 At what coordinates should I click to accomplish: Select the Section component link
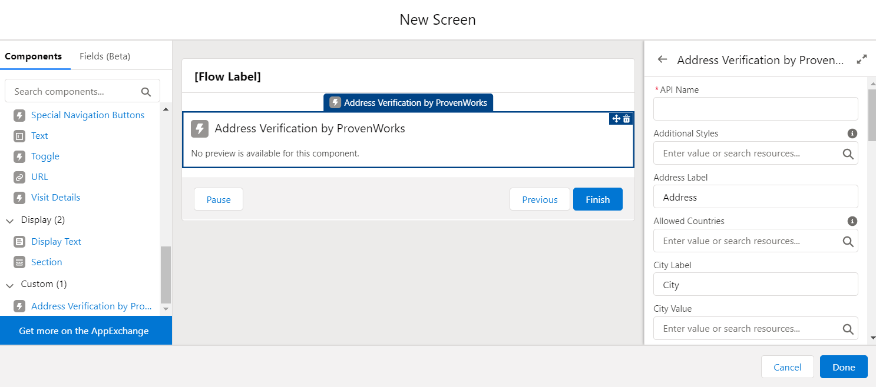coord(47,262)
